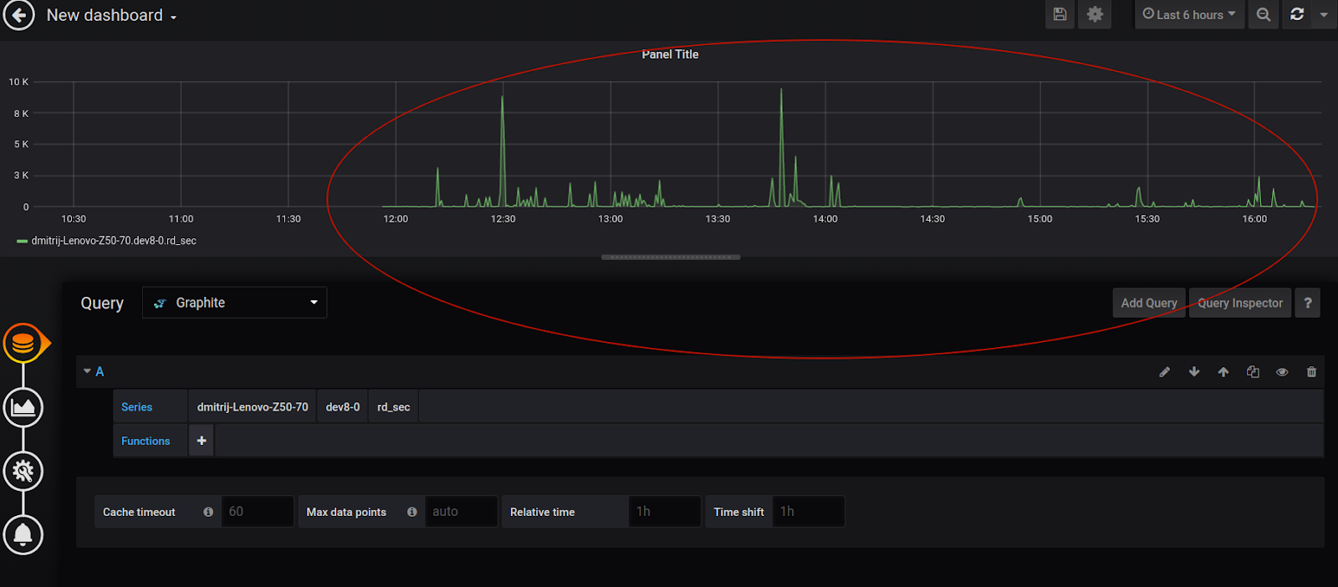Screen dimensions: 1338x587
Task: Click the Functions label
Action: click(146, 441)
